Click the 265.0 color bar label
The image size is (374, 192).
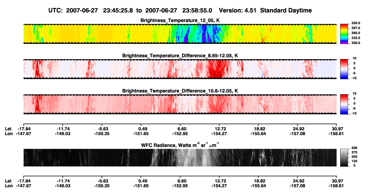point(355,33)
